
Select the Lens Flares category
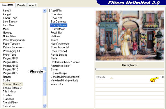[x=9, y=25]
